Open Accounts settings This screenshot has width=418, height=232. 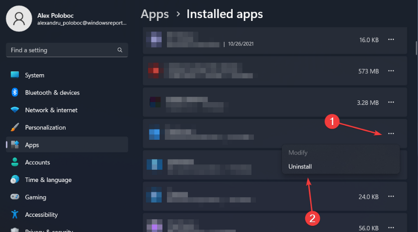pyautogui.click(x=38, y=162)
